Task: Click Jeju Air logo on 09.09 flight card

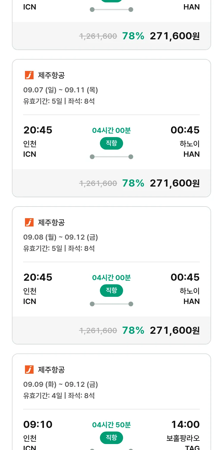Action: click(x=29, y=370)
